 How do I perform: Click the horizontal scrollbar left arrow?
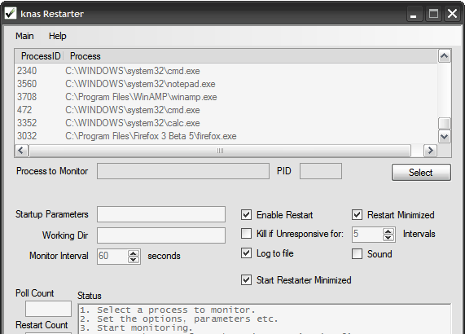pyautogui.click(x=21, y=151)
